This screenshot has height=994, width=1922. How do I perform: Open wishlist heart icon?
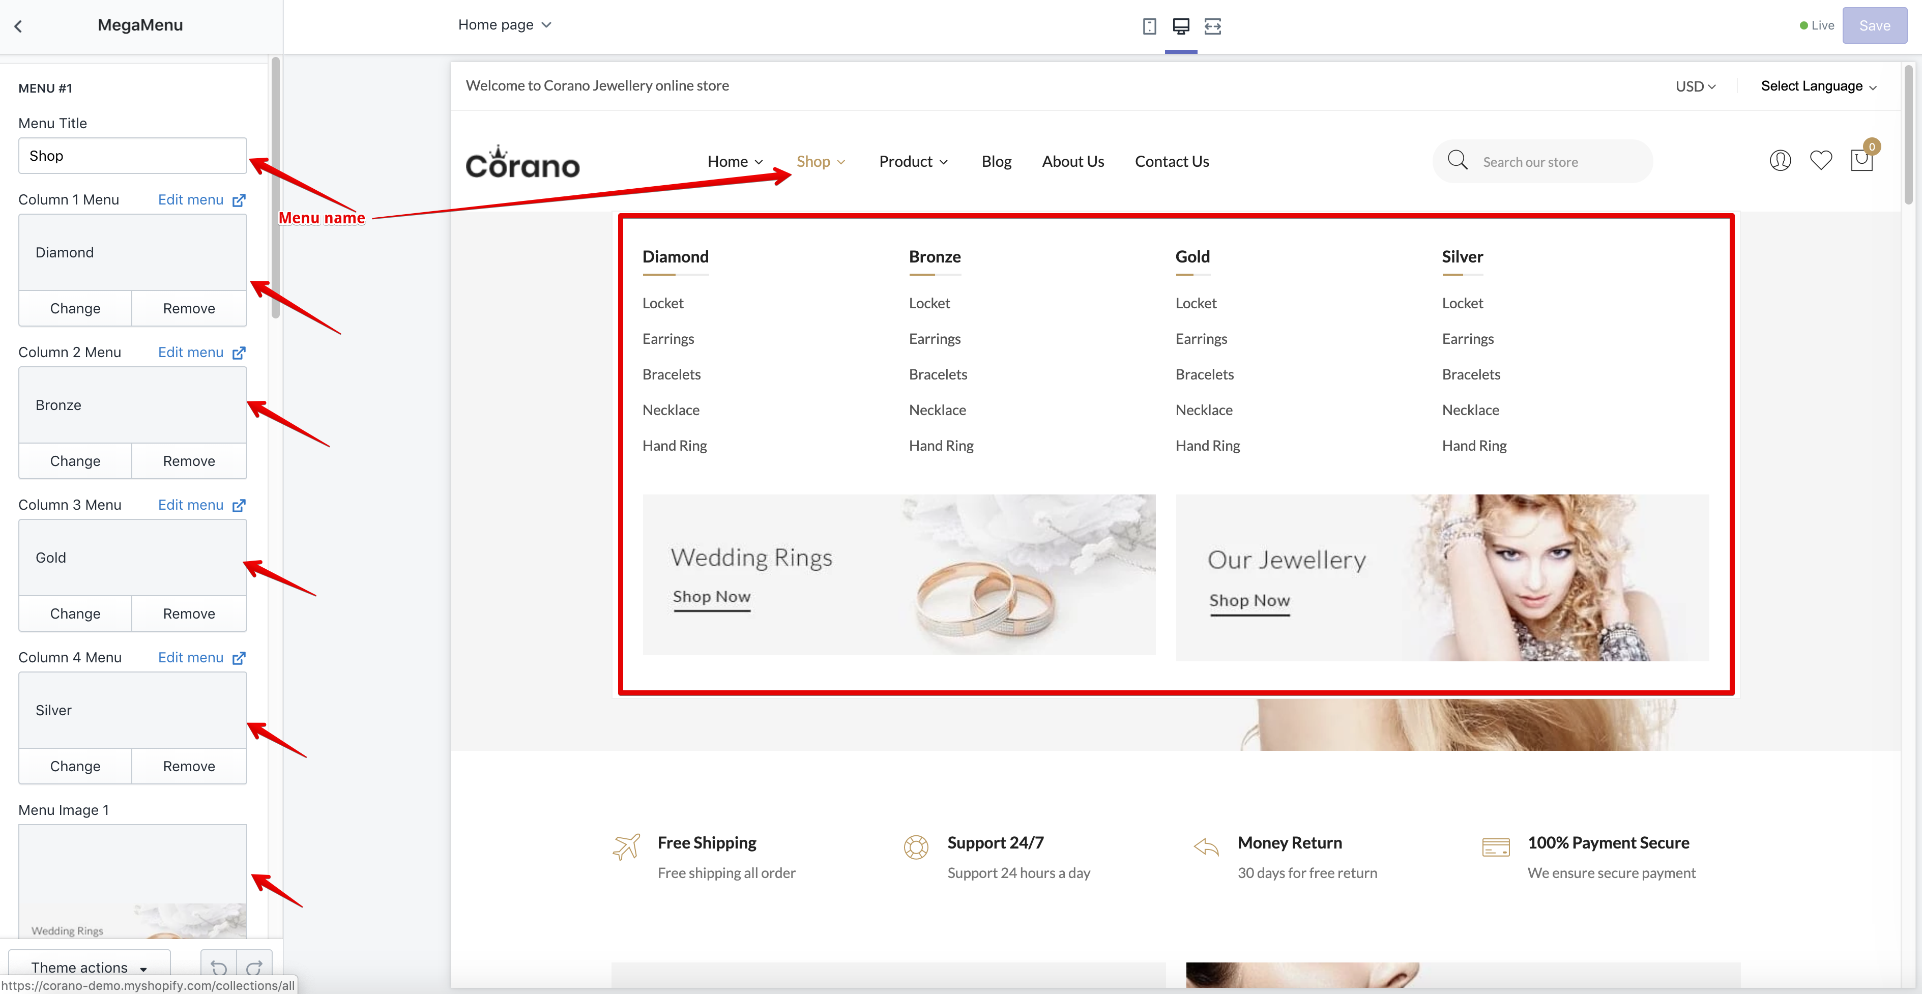(x=1821, y=160)
